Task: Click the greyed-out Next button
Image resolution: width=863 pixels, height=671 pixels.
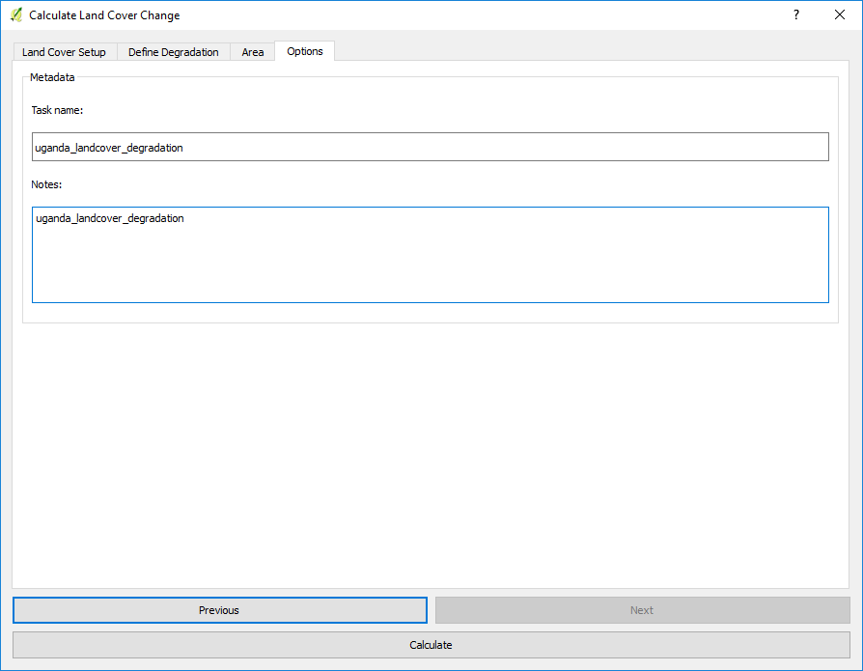Action: [642, 610]
